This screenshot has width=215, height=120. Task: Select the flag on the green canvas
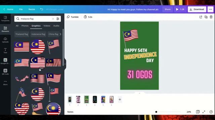[130, 38]
